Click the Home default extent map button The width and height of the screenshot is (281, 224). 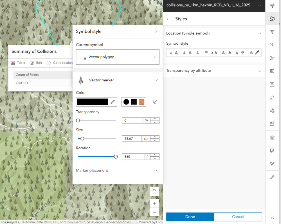click(x=154, y=191)
